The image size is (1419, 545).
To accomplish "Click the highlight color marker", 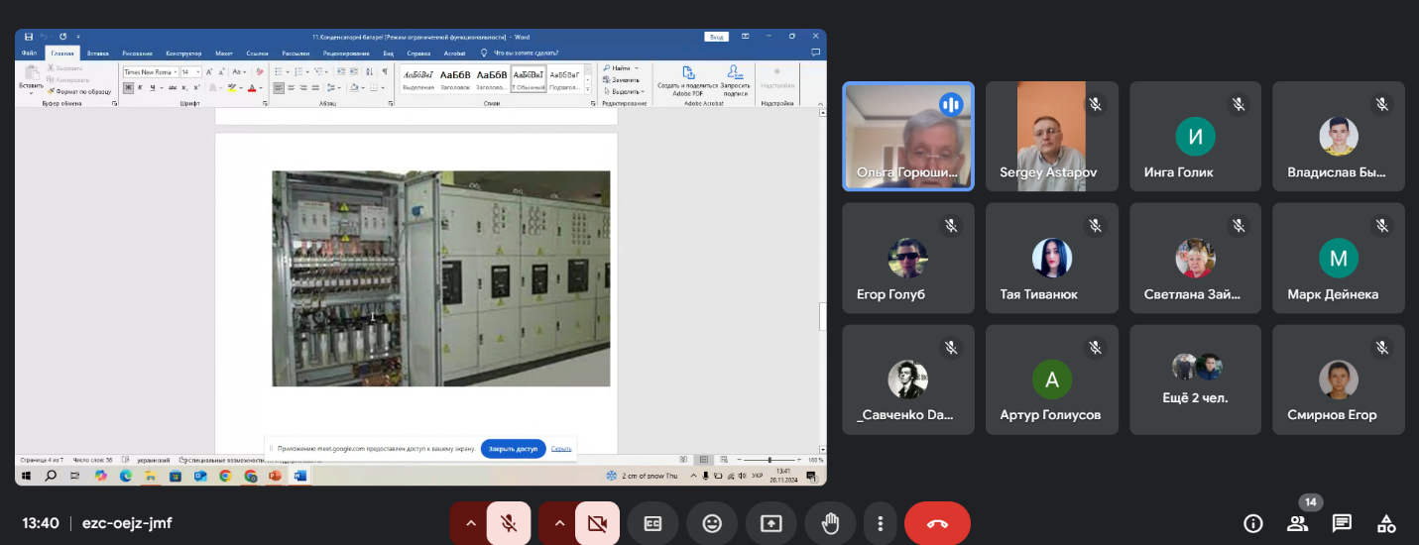I will click(230, 88).
